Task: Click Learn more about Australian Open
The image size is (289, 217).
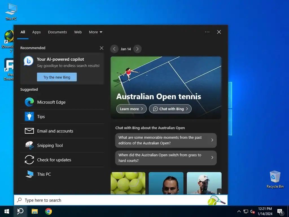Action: 132,109
